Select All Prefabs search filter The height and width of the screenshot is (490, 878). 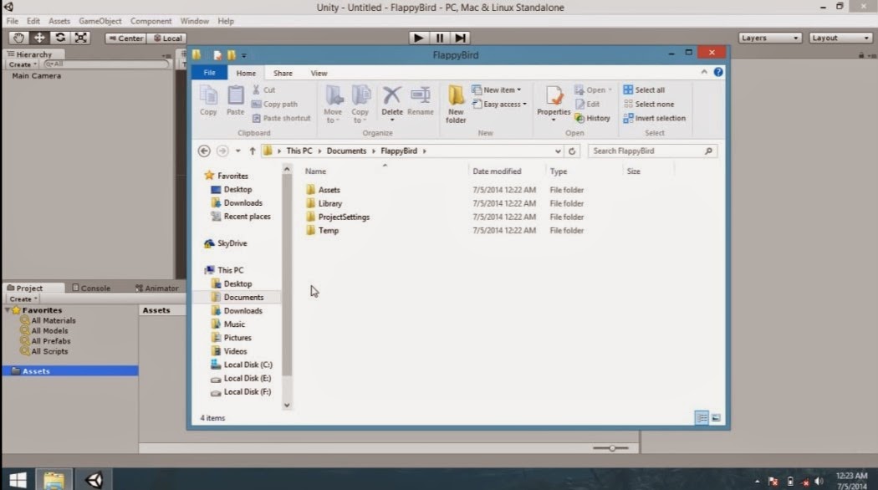coord(46,340)
